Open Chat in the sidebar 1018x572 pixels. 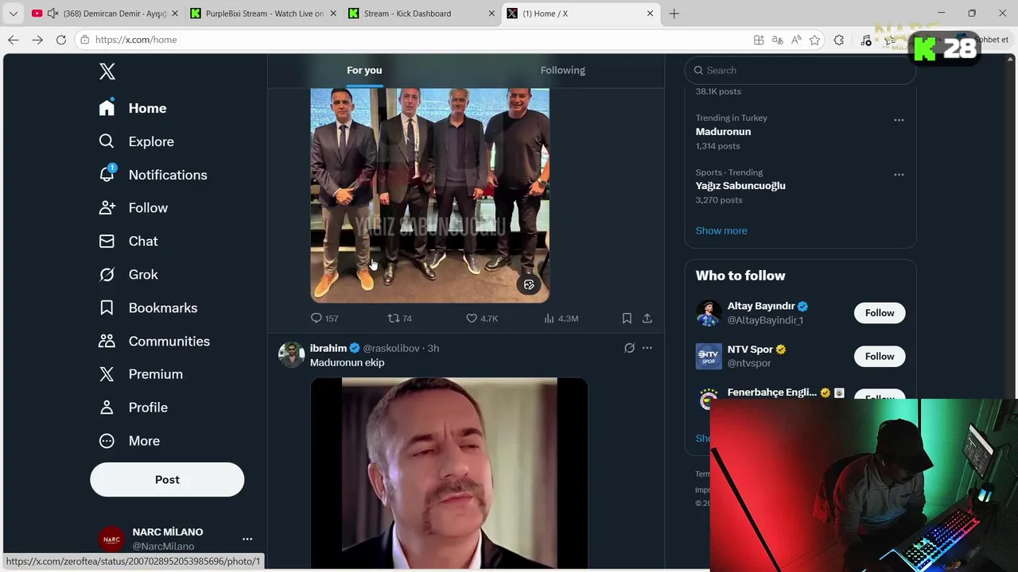click(x=128, y=242)
